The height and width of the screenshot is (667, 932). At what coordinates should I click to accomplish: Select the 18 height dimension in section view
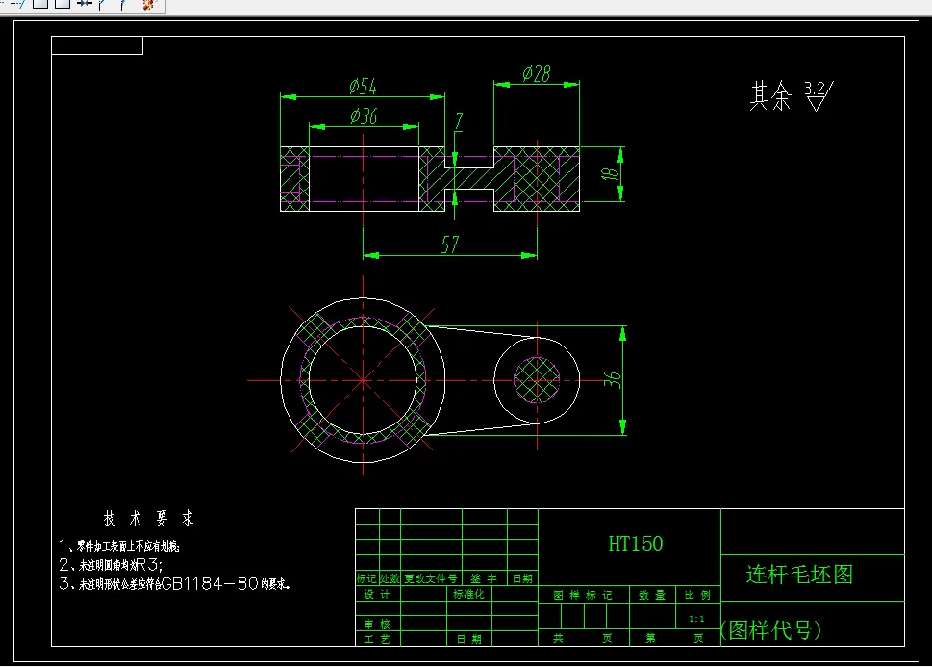click(x=611, y=174)
